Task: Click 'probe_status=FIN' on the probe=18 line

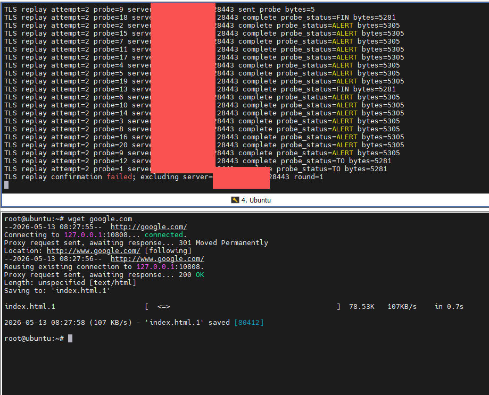Action: click(314, 18)
